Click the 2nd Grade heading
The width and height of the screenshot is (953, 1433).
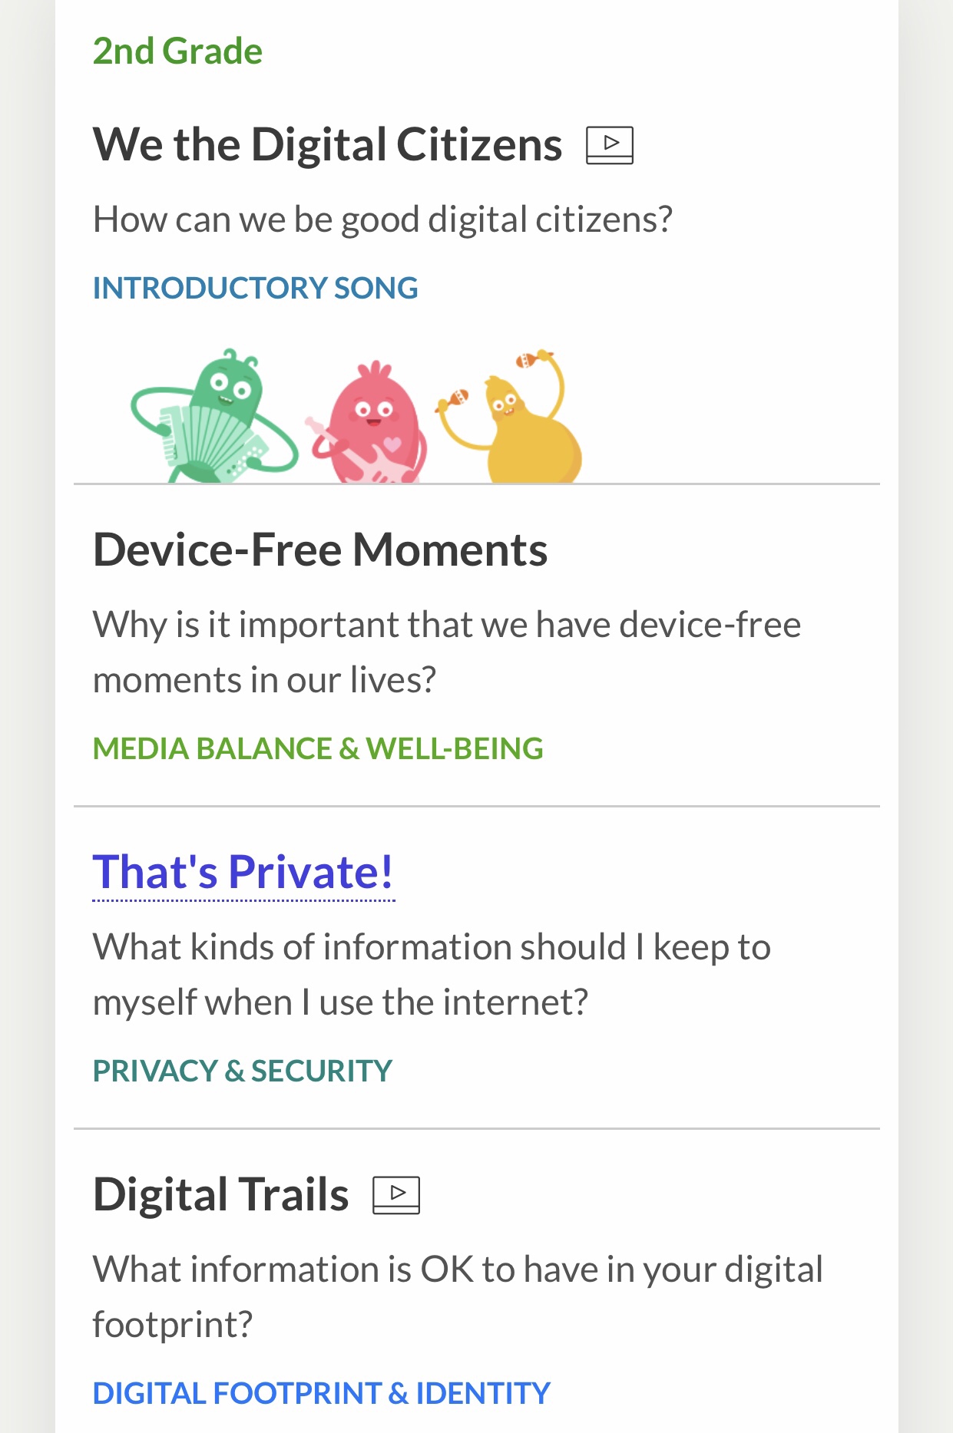click(177, 51)
